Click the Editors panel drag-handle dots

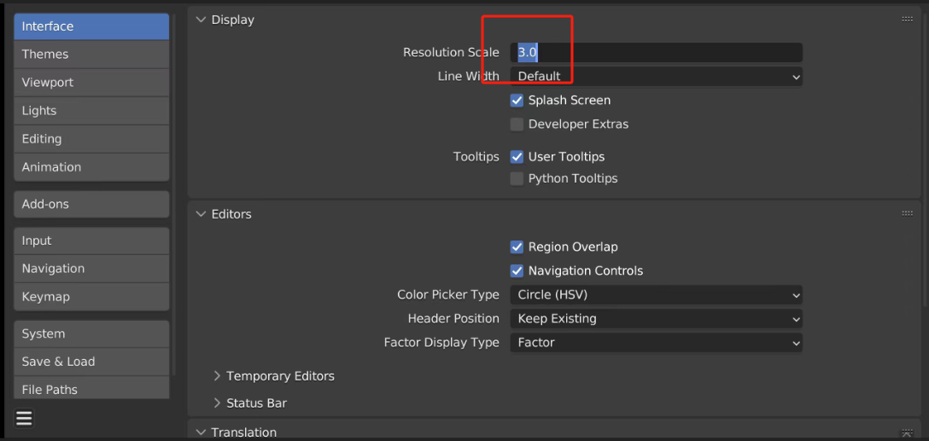[x=907, y=214]
